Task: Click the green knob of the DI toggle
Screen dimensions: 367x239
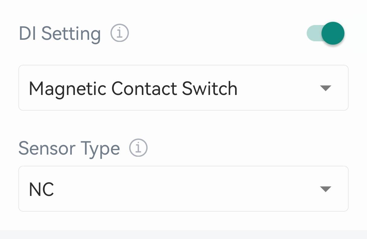Action: tap(333, 33)
